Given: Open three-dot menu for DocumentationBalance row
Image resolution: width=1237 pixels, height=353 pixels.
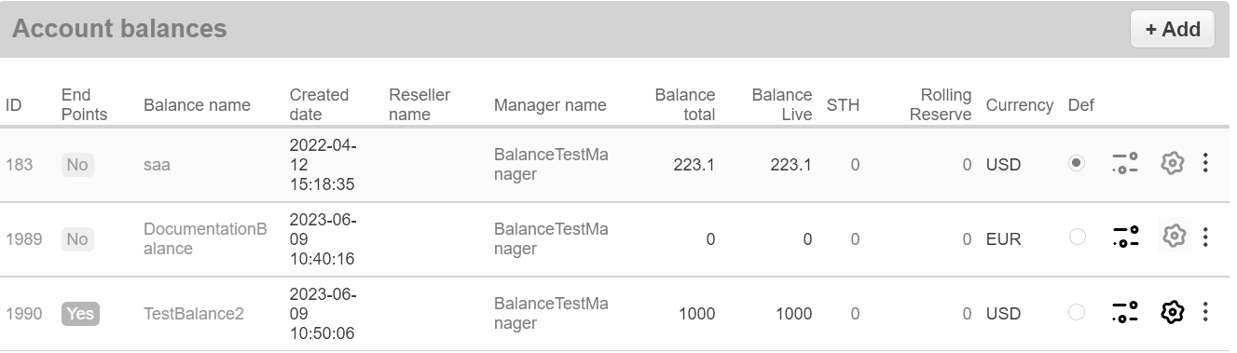Looking at the screenshot, I should click(1205, 238).
